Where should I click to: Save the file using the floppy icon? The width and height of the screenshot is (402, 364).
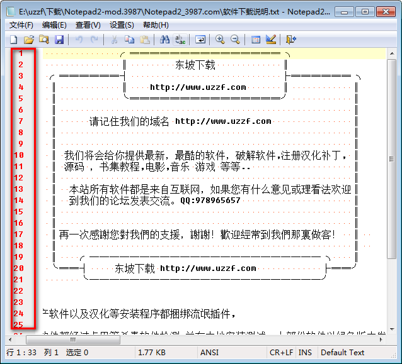(59, 40)
